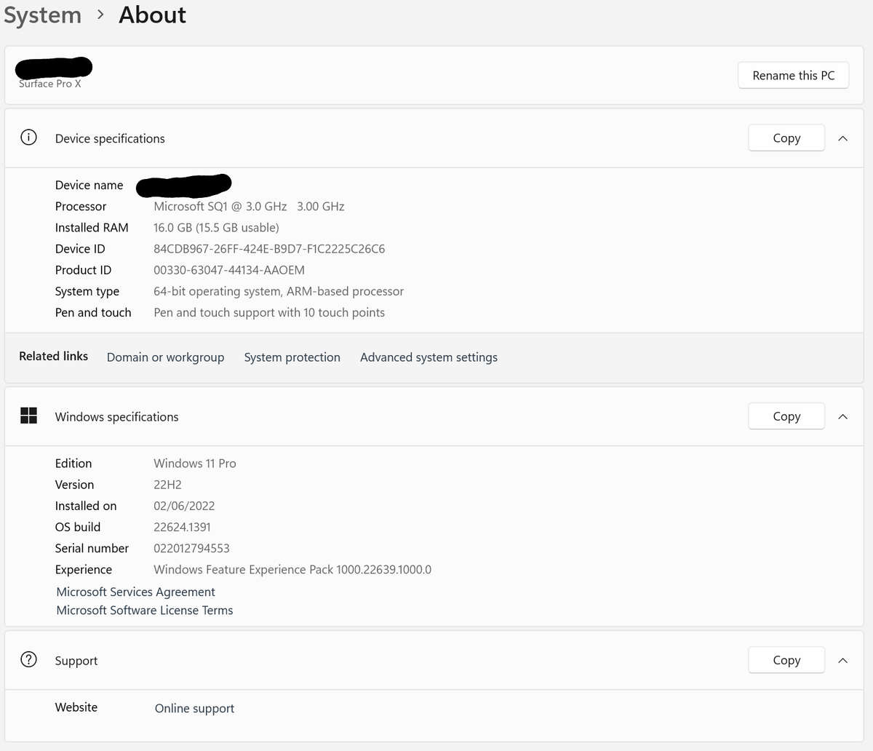View Microsoft Software License Terms
873x751 pixels.
click(145, 610)
